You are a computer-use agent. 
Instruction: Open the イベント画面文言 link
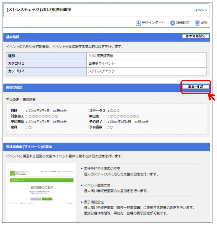tap(97, 185)
